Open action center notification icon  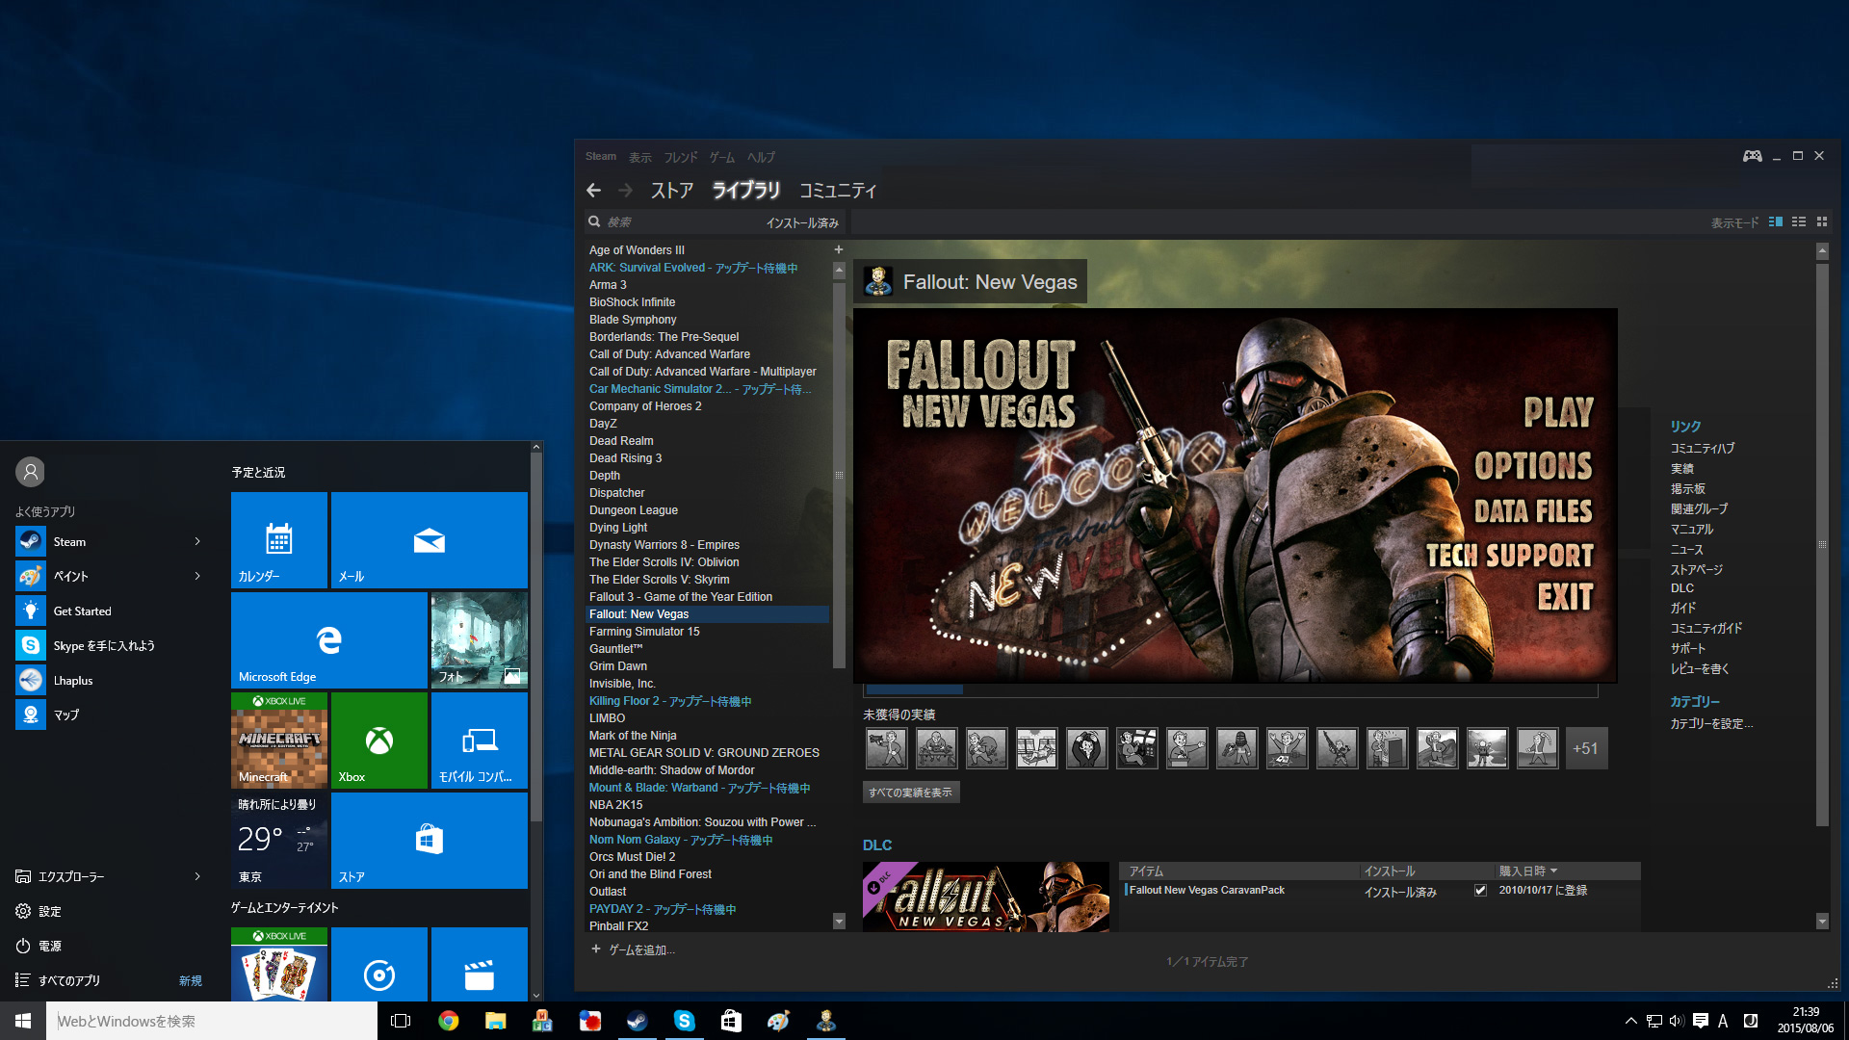click(x=1701, y=1021)
